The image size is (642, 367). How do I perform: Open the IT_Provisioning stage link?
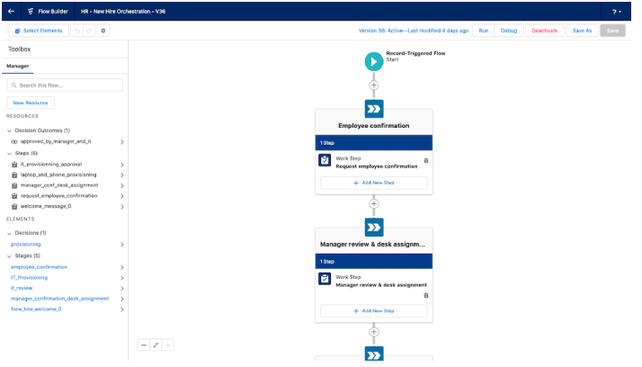29,278
